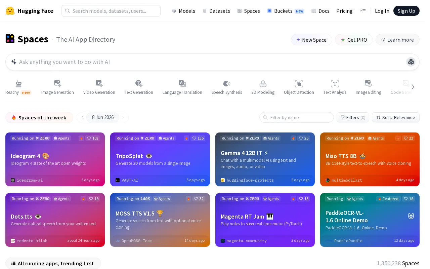Click the Hugging Face logo
This screenshot has width=430, height=269.
[30, 11]
